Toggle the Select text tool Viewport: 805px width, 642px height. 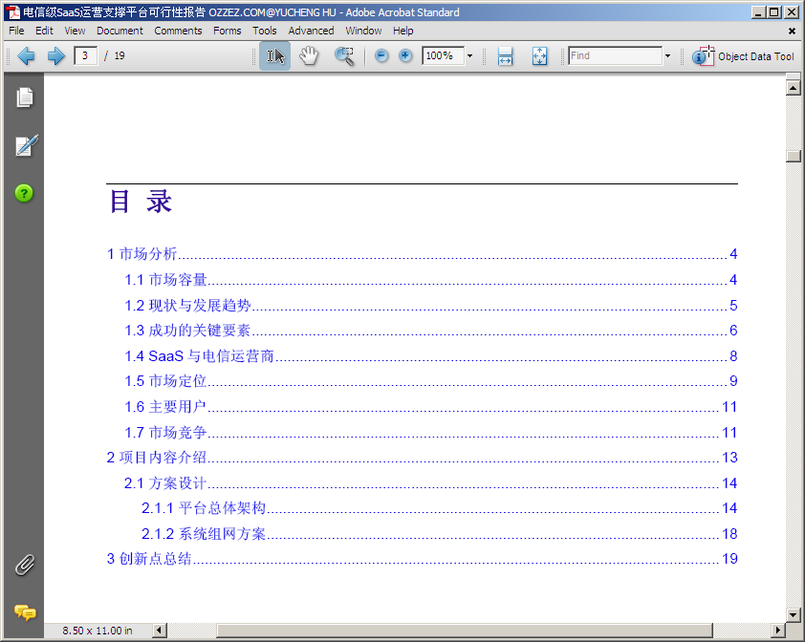[275, 56]
